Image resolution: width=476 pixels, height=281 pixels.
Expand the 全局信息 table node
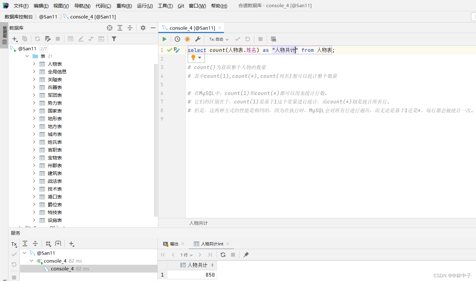[34, 72]
